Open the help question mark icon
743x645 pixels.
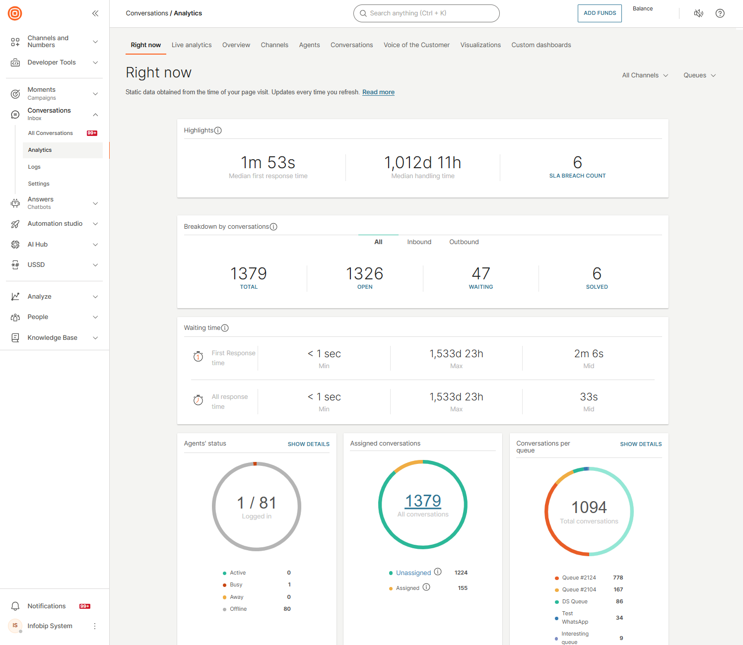point(720,13)
